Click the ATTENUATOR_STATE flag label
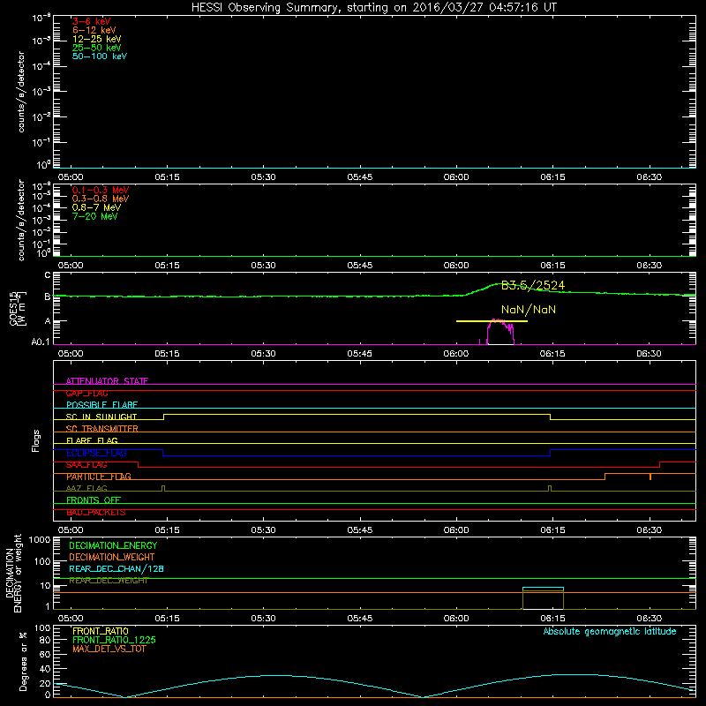Screen dimensions: 706x706 [107, 381]
